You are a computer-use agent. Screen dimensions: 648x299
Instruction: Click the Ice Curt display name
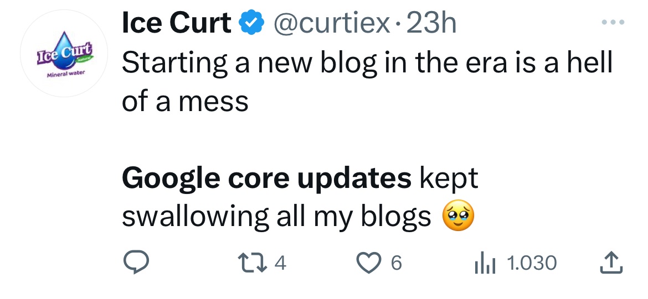tap(176, 24)
